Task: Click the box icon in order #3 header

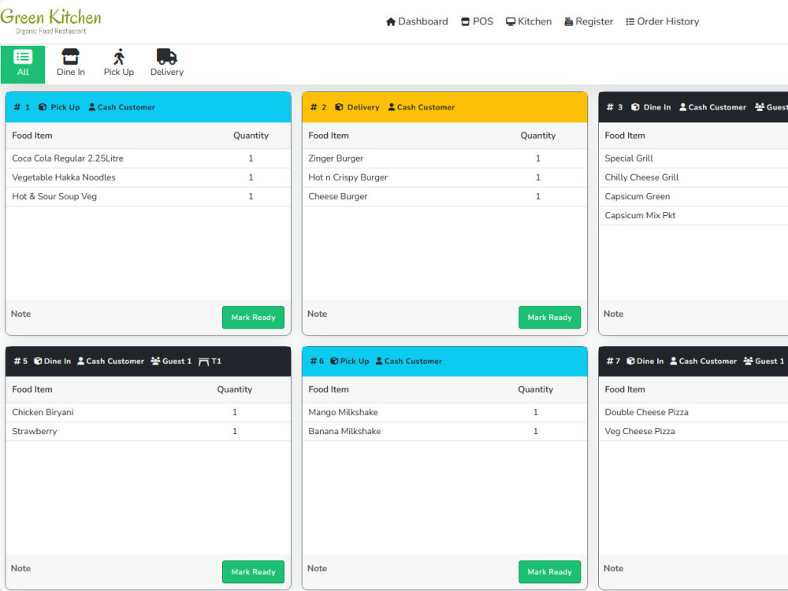Action: pos(635,107)
